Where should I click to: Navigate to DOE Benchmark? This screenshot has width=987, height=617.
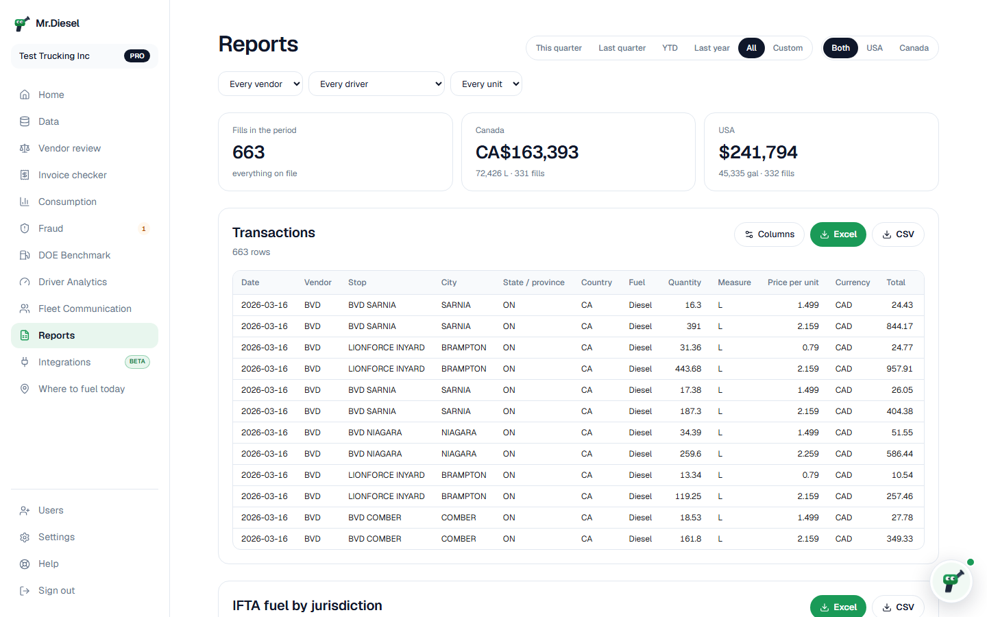coord(84,255)
